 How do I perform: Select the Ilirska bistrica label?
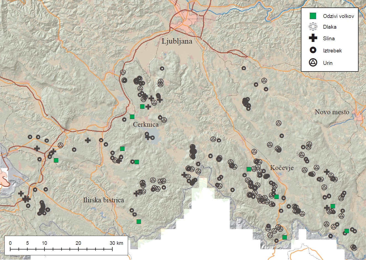point(104,200)
